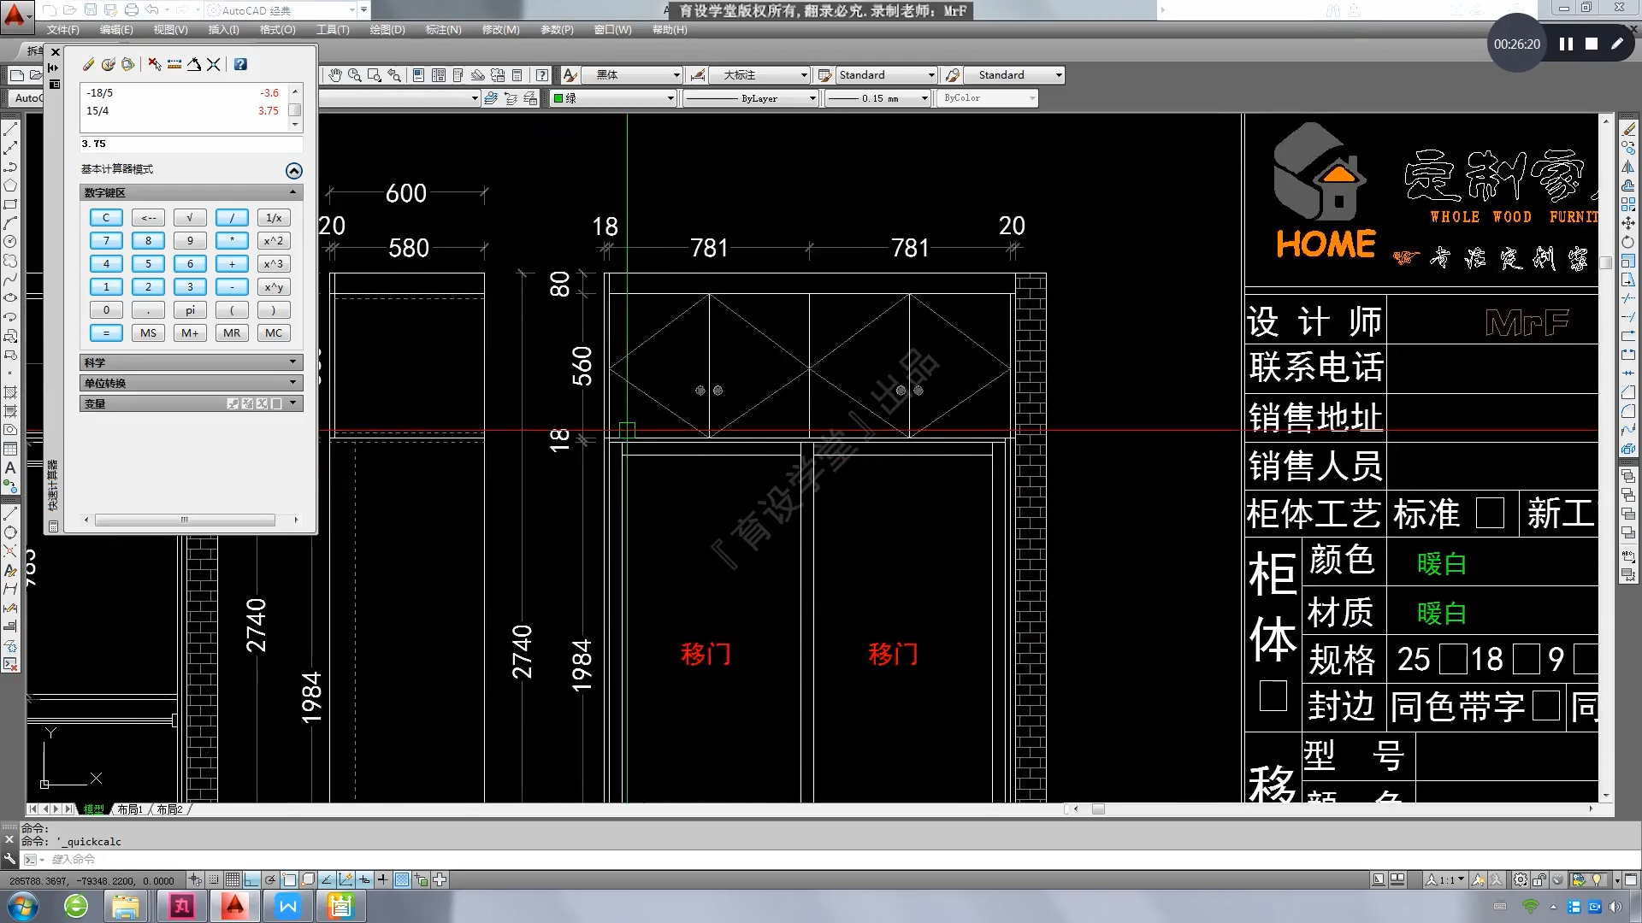Image resolution: width=1642 pixels, height=923 pixels.
Task: Open the 大标注 dimension style dropdown
Action: pyautogui.click(x=803, y=75)
